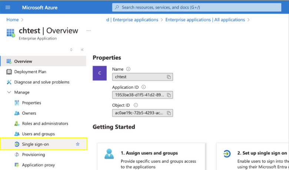The image size is (289, 170).
Task: Open Diagnose and solve problems
Action: coord(41,82)
